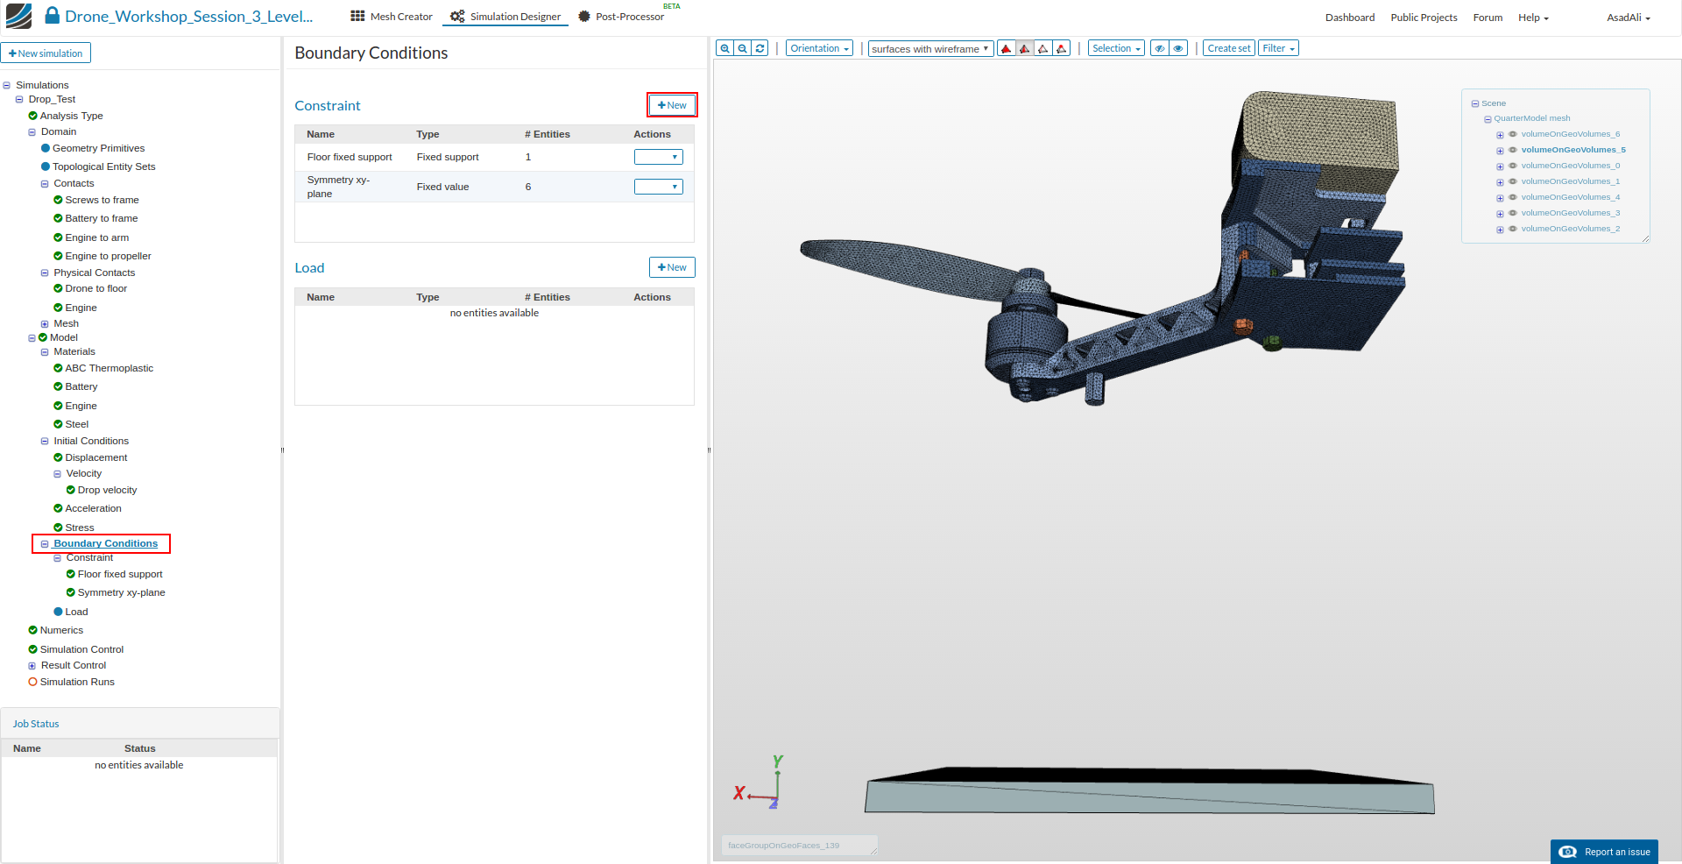Click the reset view refresh icon

pos(760,48)
